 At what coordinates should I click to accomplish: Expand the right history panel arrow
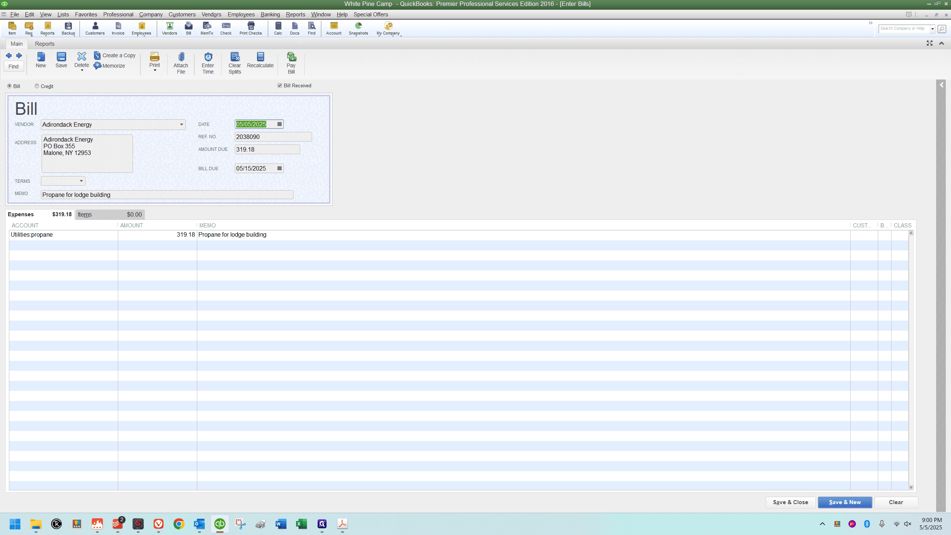pyautogui.click(x=942, y=85)
